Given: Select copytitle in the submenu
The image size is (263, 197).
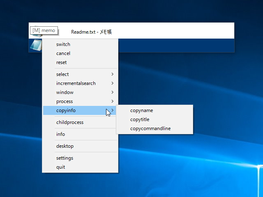Looking at the screenshot, I should (155, 119).
